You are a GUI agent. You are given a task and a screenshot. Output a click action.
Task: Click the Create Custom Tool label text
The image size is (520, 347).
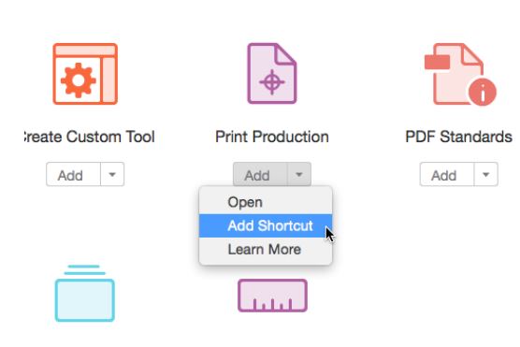pos(90,137)
